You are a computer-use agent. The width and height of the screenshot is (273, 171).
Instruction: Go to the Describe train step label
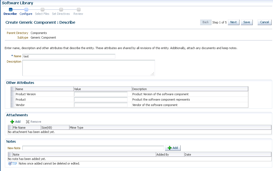coord(10,14)
